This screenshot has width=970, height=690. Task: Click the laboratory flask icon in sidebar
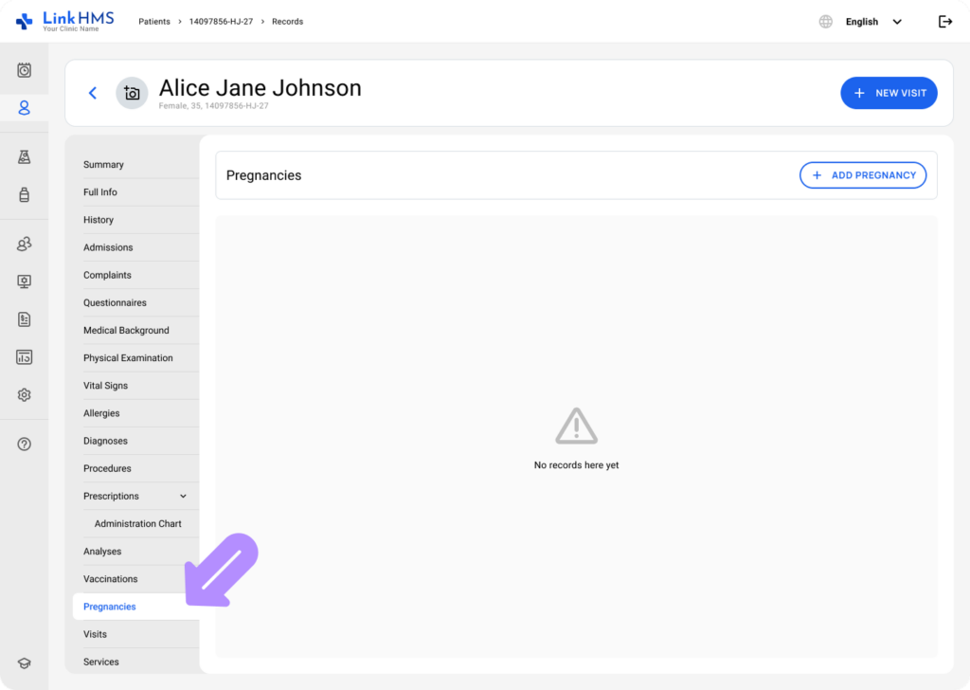(25, 157)
